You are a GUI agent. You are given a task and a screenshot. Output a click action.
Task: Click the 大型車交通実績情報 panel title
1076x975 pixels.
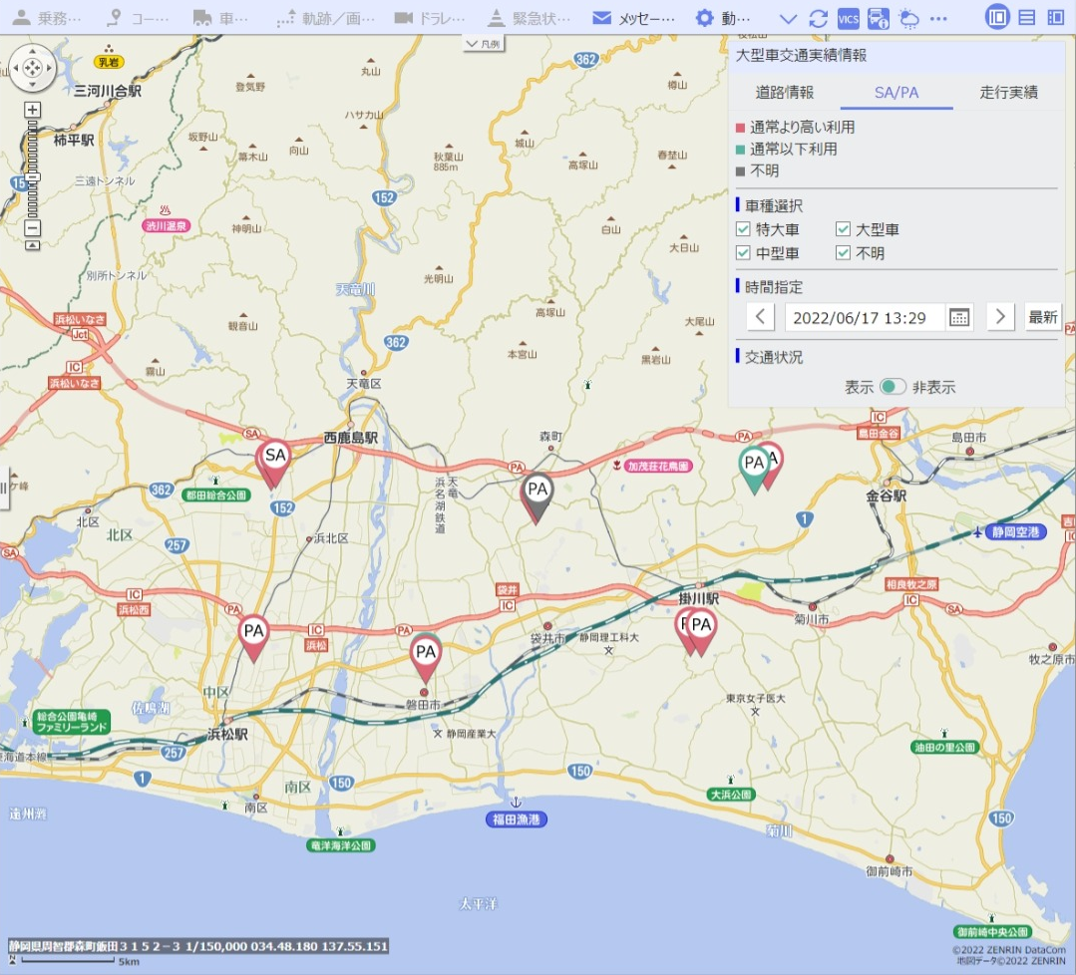tap(801, 56)
